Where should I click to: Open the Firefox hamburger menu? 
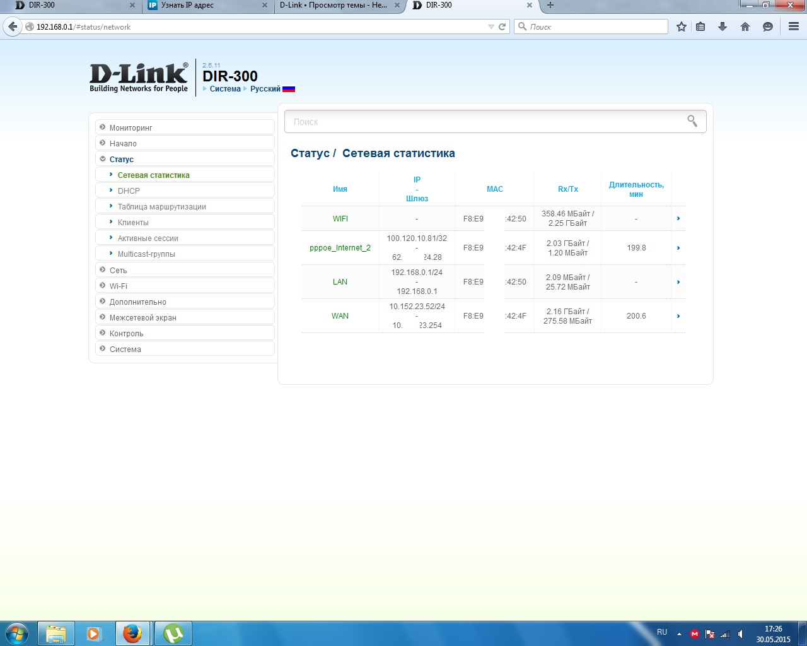tap(794, 26)
